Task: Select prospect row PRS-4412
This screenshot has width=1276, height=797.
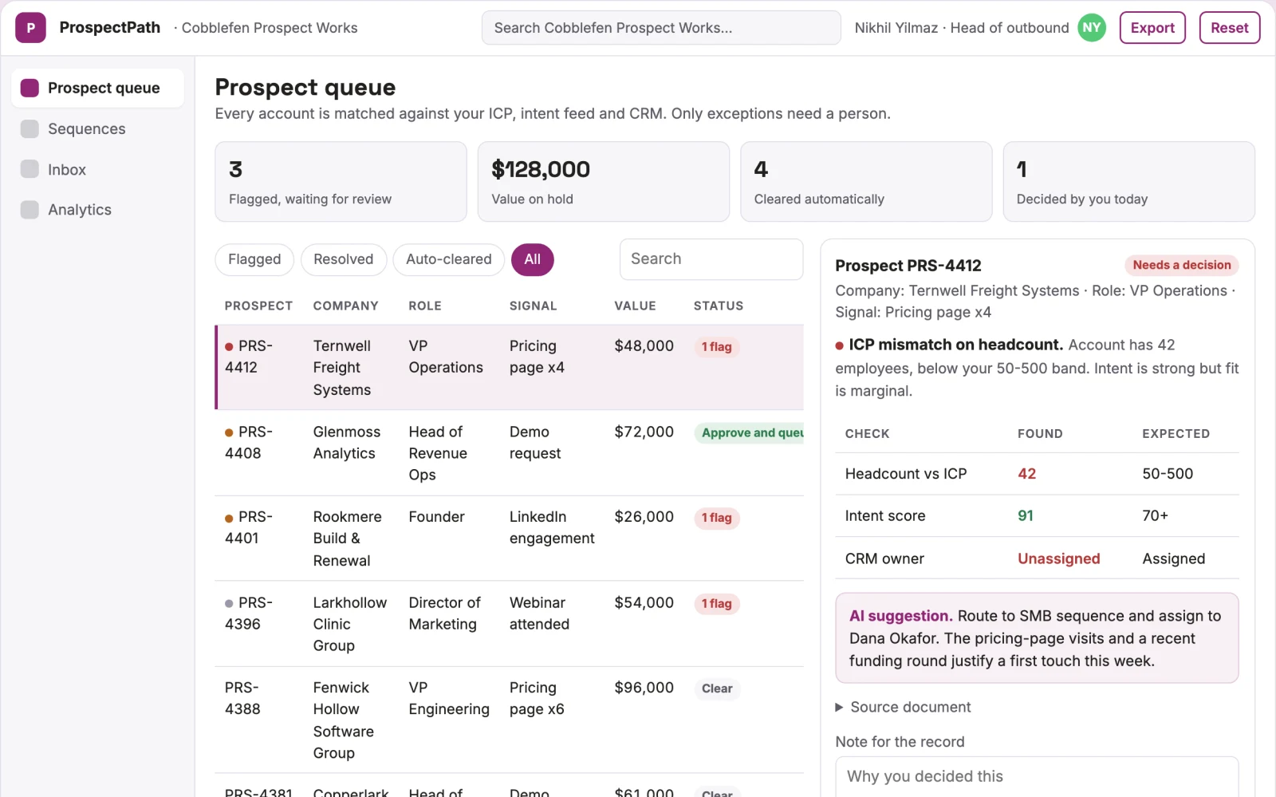Action: 510,368
